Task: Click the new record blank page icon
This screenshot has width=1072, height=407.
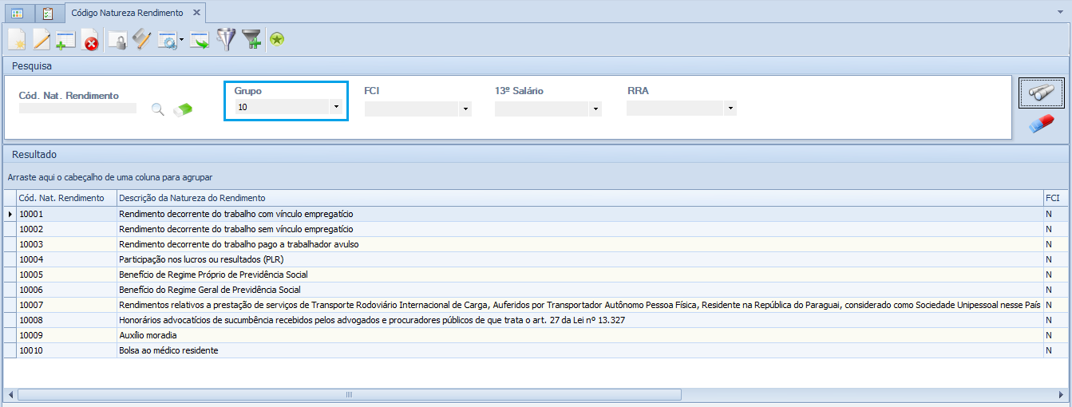Action: tap(17, 40)
